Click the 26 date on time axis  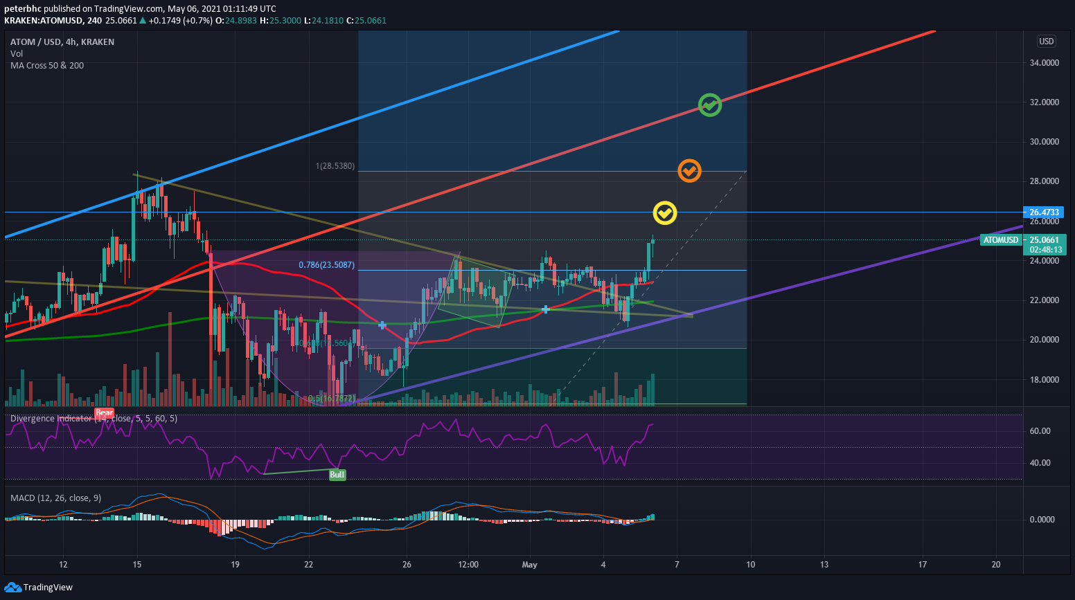click(407, 565)
